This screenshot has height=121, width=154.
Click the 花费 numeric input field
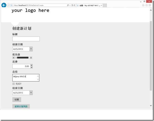[22, 66]
